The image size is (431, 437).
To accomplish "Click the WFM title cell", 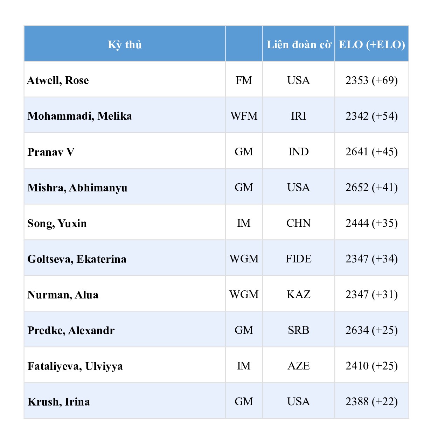I will click(244, 116).
